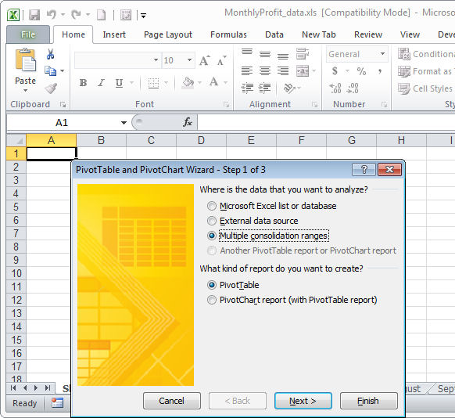Click the Select All corner button
This screenshot has width=455, height=418.
tap(16, 140)
